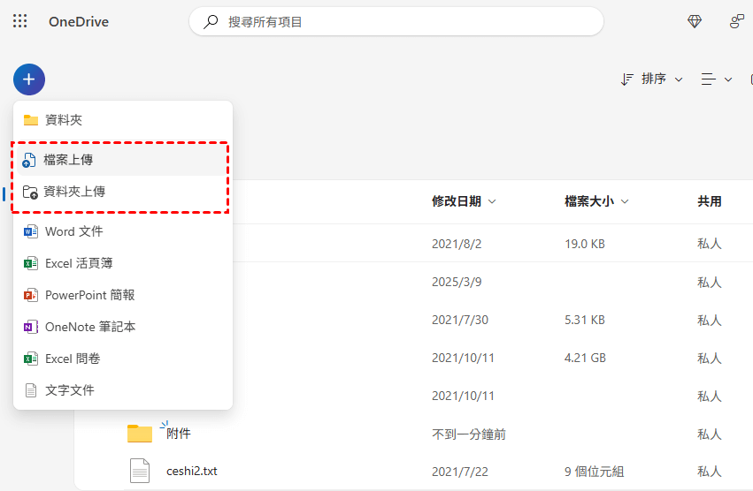Viewport: 753px width, 491px height.
Task: Click the 不到一分鐘前 modified cell
Action: (469, 434)
